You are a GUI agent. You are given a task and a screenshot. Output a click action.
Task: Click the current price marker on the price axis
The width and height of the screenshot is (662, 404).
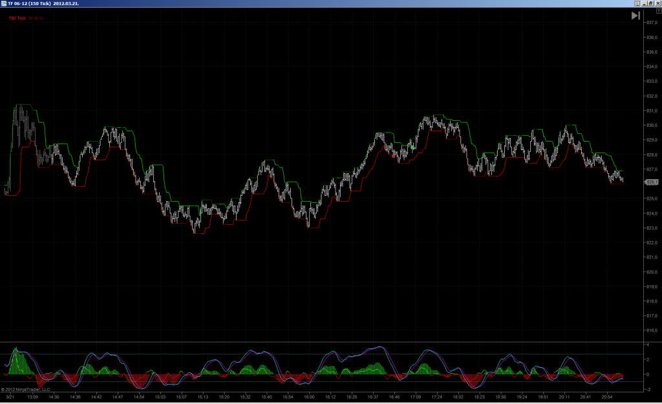(652, 182)
